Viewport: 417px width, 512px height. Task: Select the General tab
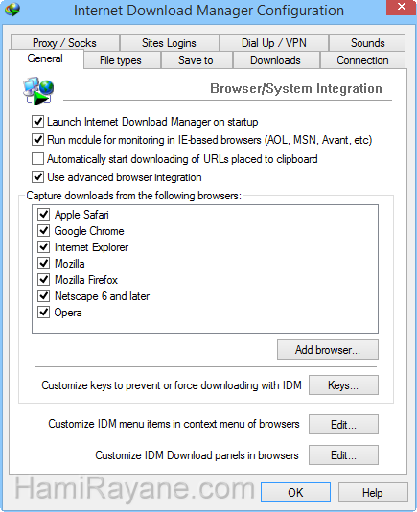coord(46,58)
